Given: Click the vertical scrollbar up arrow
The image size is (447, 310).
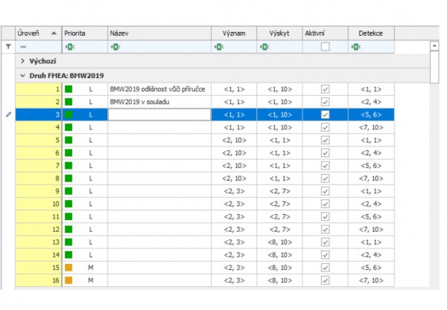Looking at the screenshot, I should [434, 46].
